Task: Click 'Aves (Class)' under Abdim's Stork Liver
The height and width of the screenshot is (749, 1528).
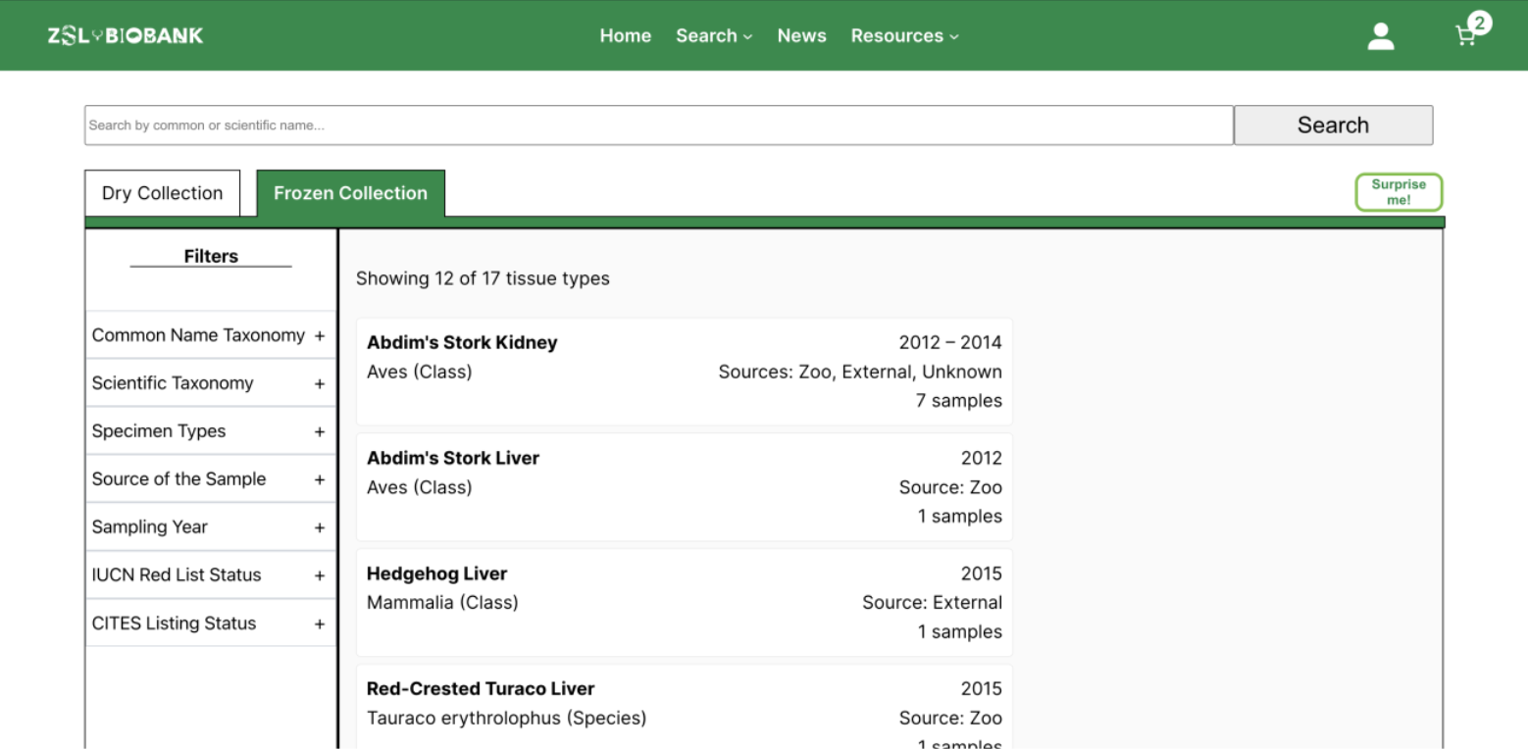Action: 419,487
